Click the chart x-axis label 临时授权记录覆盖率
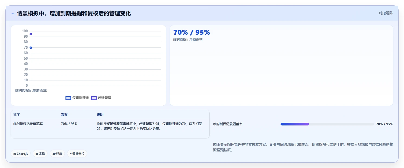 [x=31, y=91]
